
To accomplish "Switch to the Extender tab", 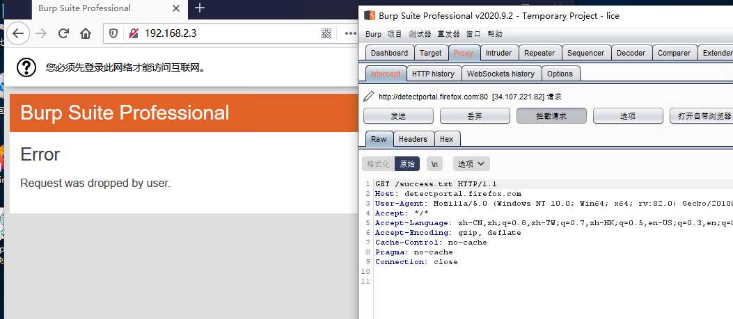I will point(716,53).
